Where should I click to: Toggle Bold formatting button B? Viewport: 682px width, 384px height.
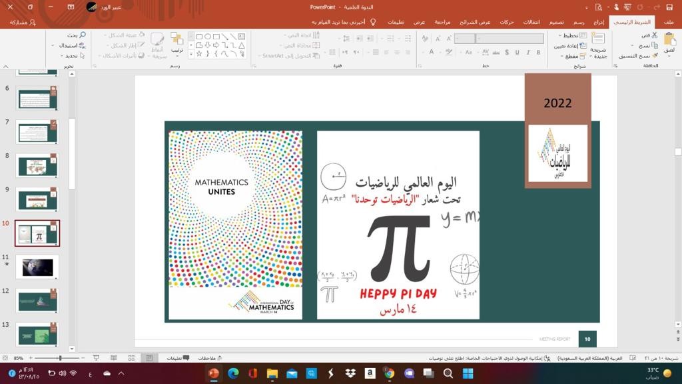click(538, 52)
